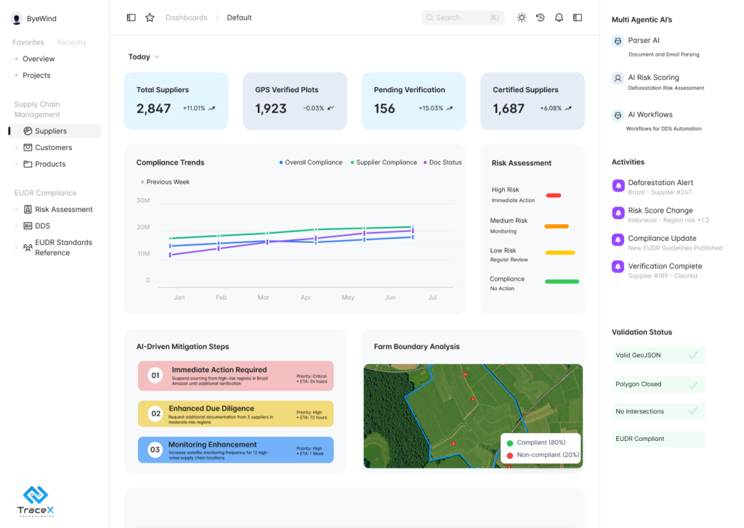Switch theme with the sun icon
Screen dimensions: 744x528
pos(522,17)
